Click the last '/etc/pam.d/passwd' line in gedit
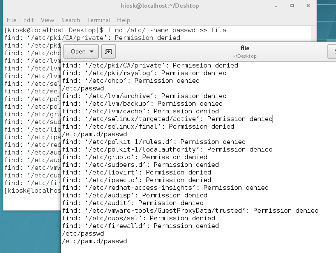The image size is (336, 253). tap(95, 241)
